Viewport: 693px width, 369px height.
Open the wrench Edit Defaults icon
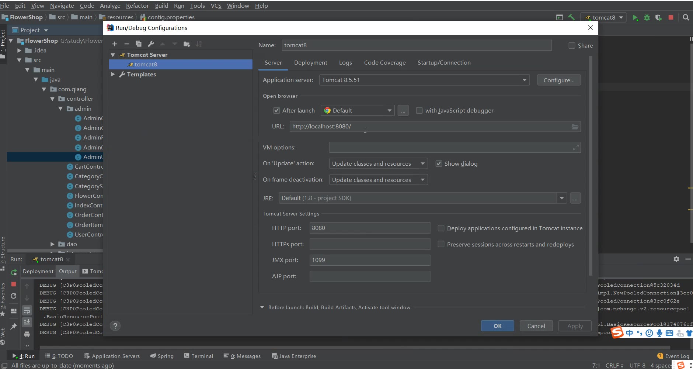151,44
